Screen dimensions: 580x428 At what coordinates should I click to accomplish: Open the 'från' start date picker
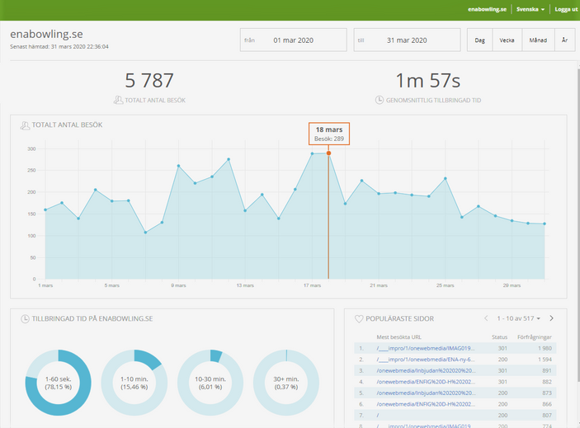(294, 40)
